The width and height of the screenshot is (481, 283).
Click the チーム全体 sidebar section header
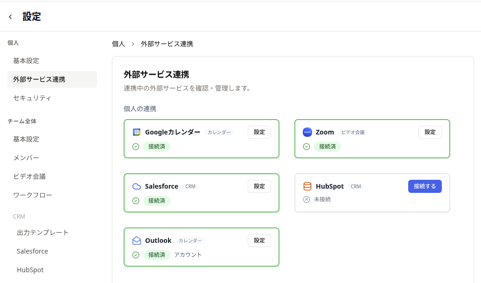(x=22, y=121)
